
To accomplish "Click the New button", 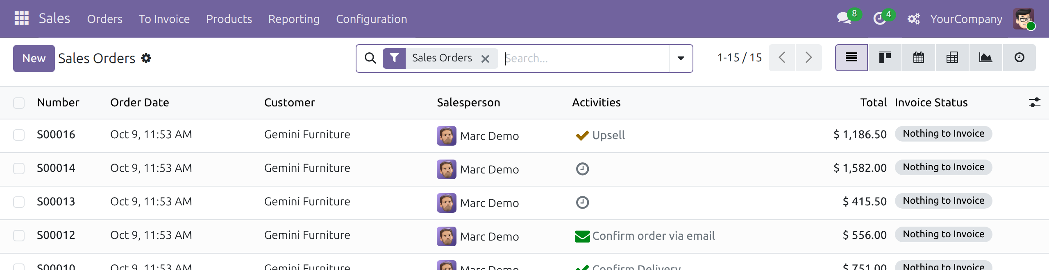I will click(x=34, y=58).
